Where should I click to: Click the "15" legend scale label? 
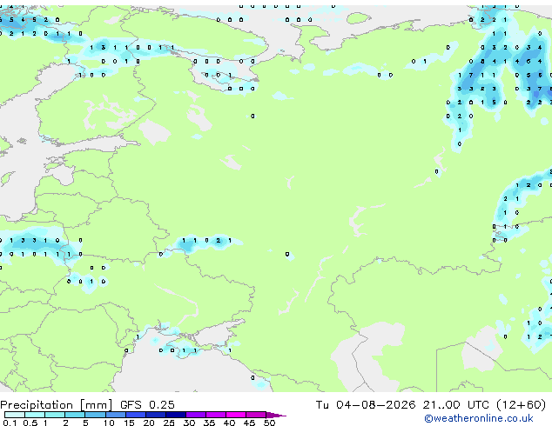[129, 423]
